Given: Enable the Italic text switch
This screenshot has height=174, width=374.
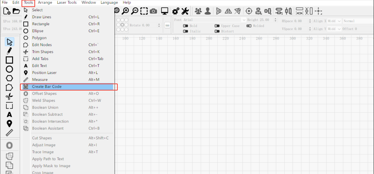Looking at the screenshot, I should [186, 31].
